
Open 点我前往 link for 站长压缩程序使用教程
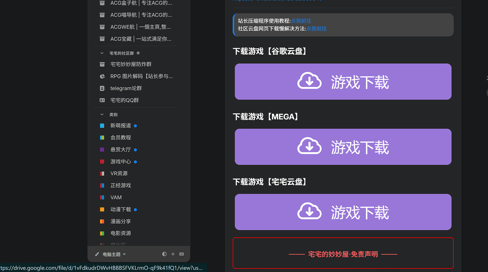pos(301,21)
